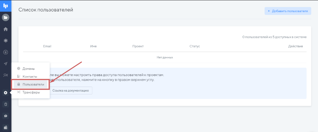This screenshot has width=318, height=132.
Task: Open the folder icon in the sidebar
Action: click(5, 17)
